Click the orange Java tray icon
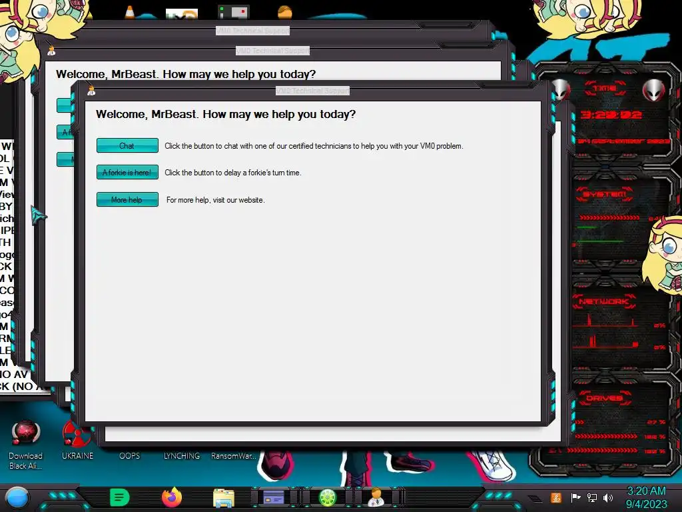This screenshot has height=512, width=682. (x=556, y=497)
